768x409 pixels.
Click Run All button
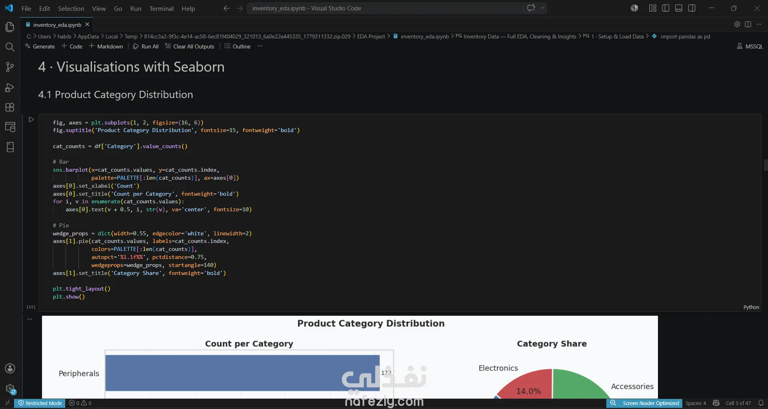[x=146, y=46]
